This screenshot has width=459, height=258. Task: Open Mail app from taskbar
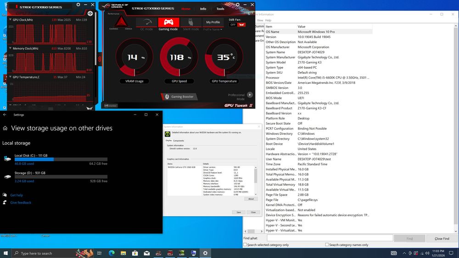tap(147, 253)
